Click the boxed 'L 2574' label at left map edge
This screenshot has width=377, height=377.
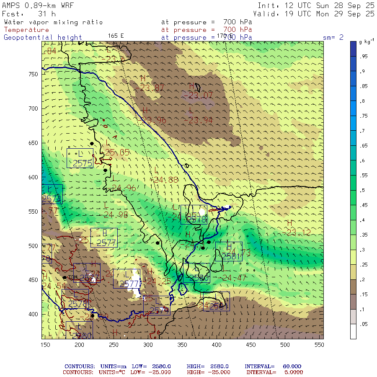(52, 194)
